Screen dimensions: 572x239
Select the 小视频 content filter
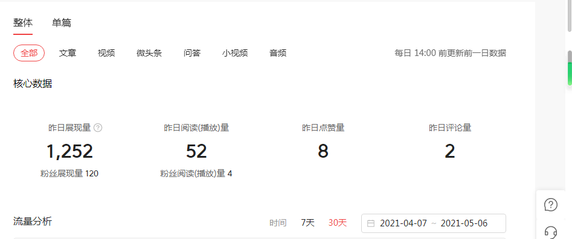235,53
